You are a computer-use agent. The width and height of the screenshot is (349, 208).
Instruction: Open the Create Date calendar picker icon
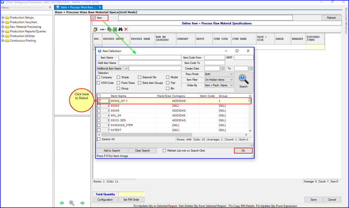pyautogui.click(x=222, y=69)
